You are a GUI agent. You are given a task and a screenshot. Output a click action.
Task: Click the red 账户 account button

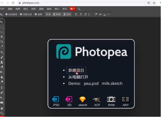[x=72, y=9]
